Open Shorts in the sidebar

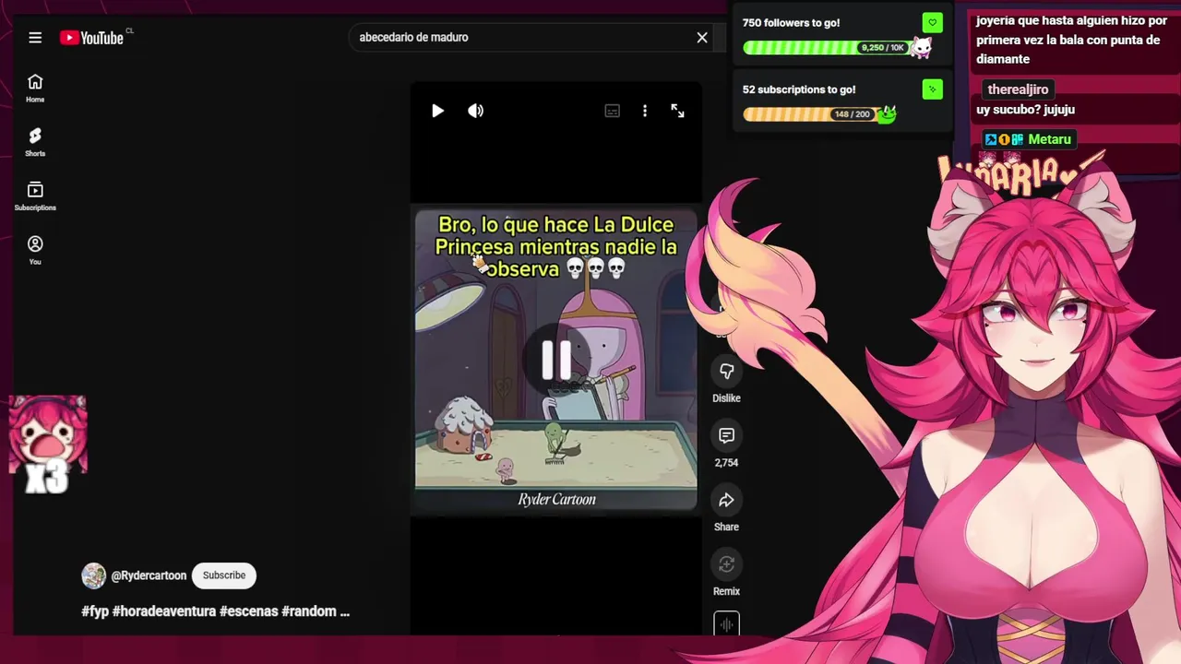35,142
